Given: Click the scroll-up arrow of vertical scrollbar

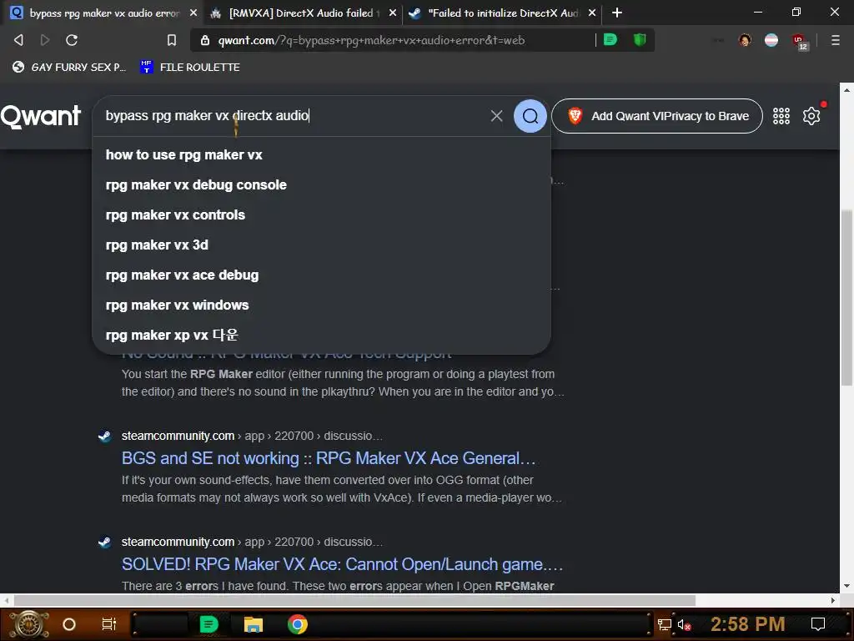Looking at the screenshot, I should point(846,88).
